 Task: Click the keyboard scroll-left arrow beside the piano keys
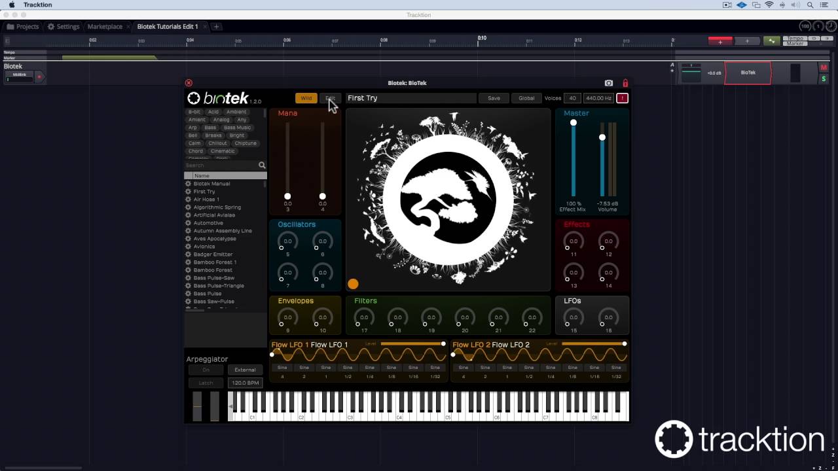[x=230, y=406]
